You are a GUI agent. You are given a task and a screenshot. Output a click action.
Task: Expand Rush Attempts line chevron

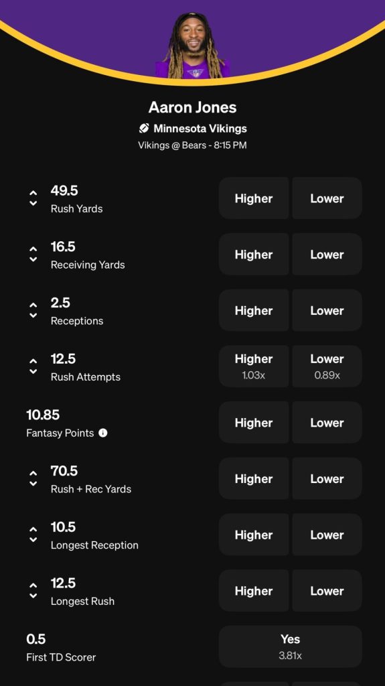33,366
